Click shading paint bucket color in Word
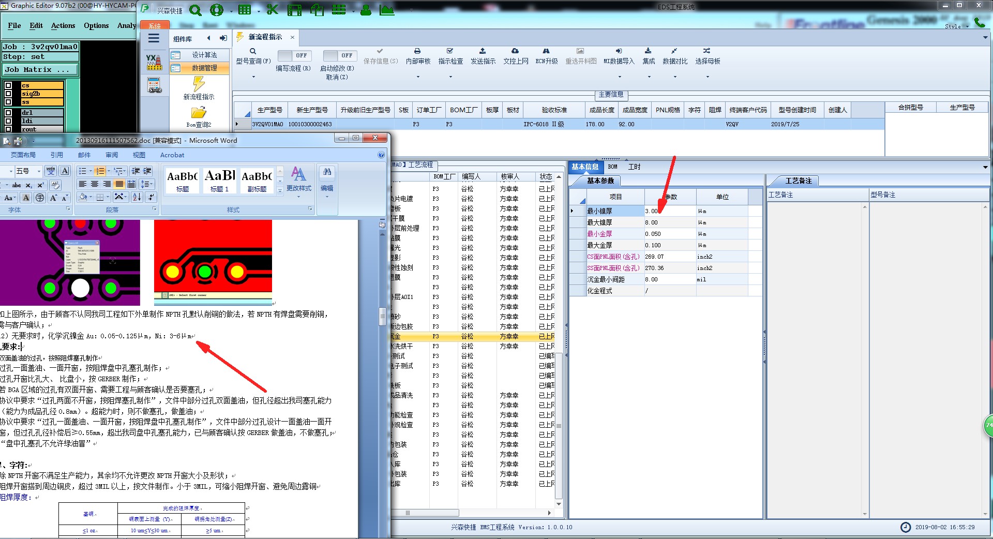The image size is (993, 539). pyautogui.click(x=83, y=197)
